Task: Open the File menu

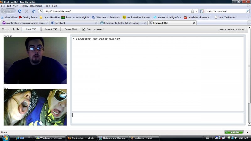Action: [3, 6]
